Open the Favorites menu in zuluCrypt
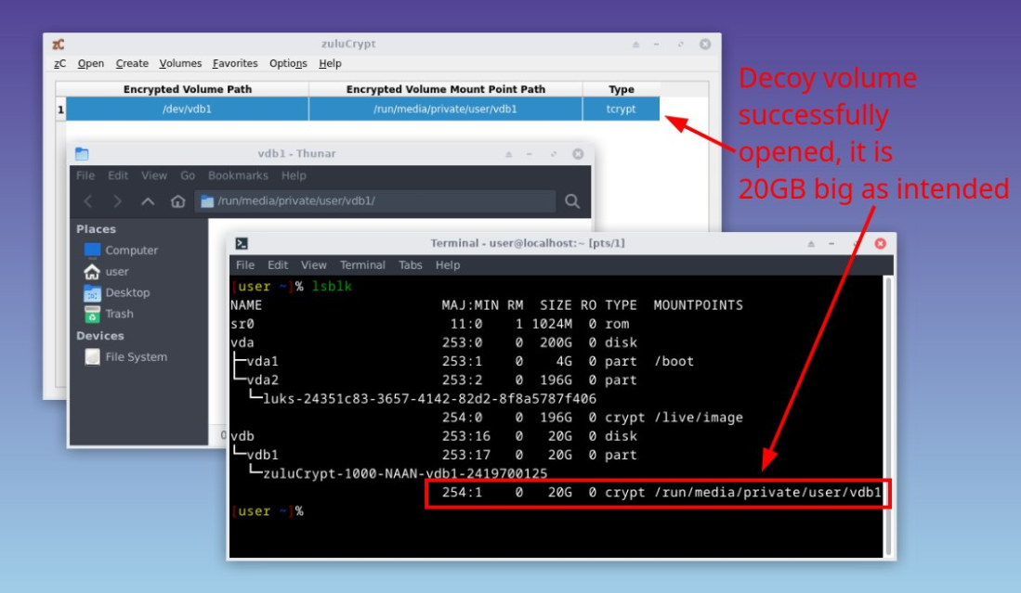The image size is (1021, 593). coord(235,64)
